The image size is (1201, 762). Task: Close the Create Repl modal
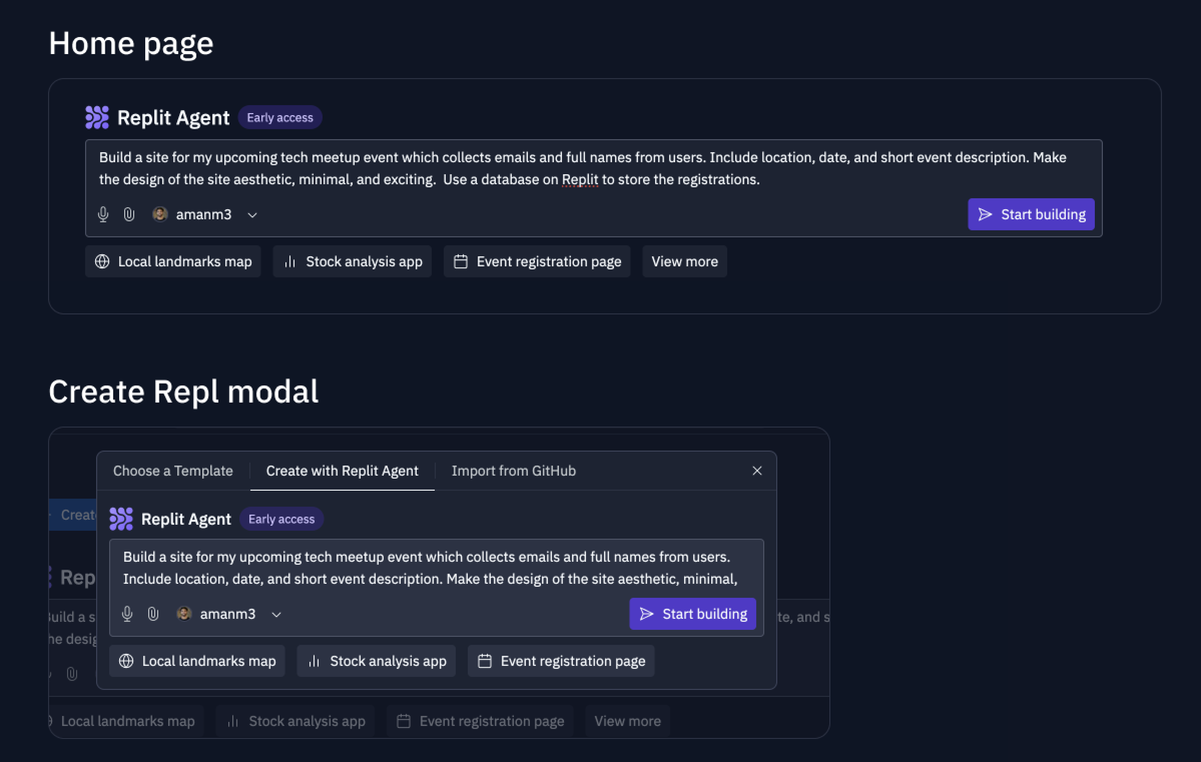(757, 471)
